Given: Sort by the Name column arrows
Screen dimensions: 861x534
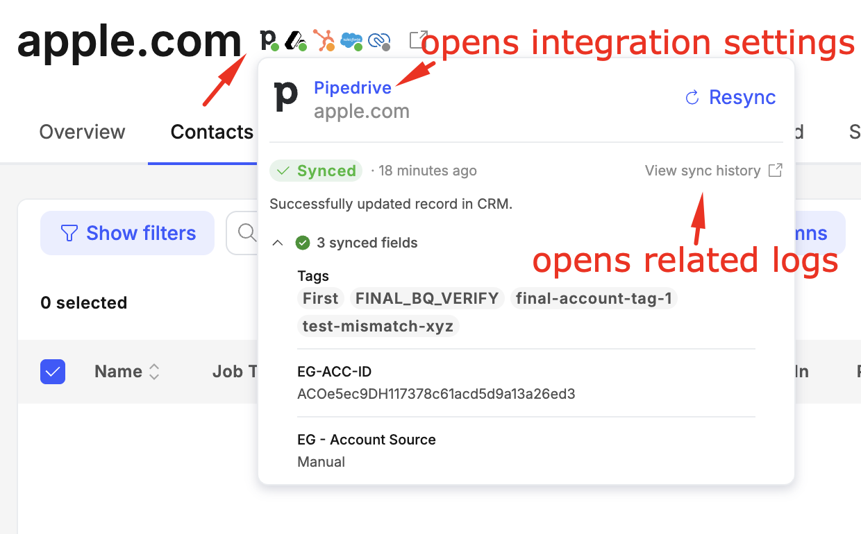Looking at the screenshot, I should click(154, 372).
